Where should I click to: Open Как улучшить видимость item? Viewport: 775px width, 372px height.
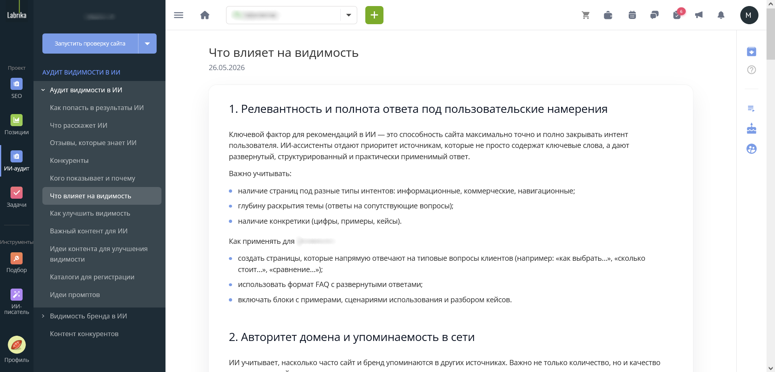[x=90, y=213]
